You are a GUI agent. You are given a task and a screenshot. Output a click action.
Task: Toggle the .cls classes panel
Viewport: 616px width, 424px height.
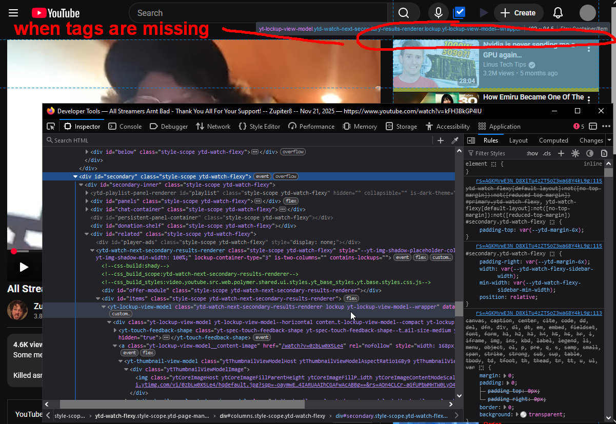tap(547, 153)
